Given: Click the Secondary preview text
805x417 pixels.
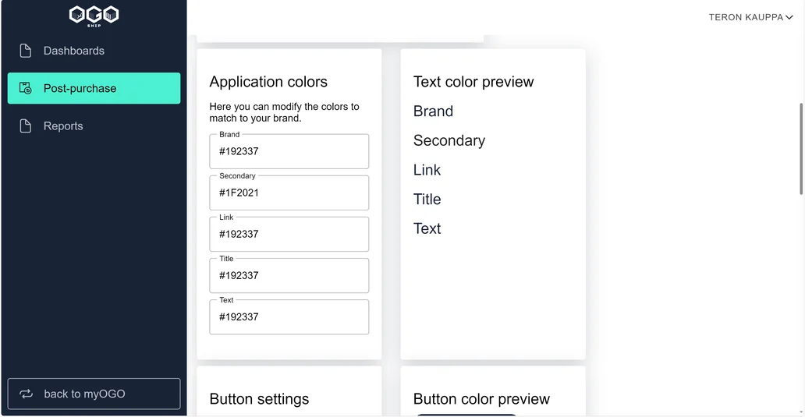Looking at the screenshot, I should (449, 140).
